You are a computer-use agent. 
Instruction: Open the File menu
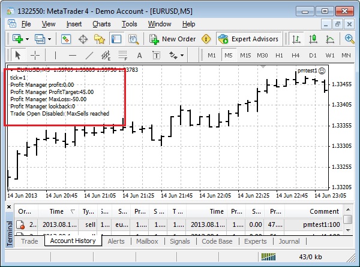26,24
